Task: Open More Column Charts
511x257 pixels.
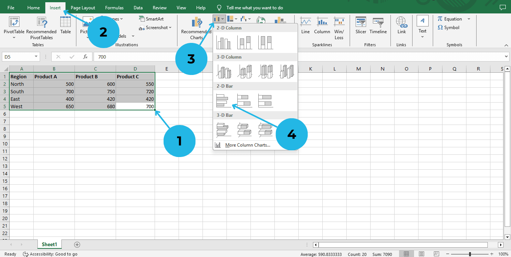Action: (248, 145)
